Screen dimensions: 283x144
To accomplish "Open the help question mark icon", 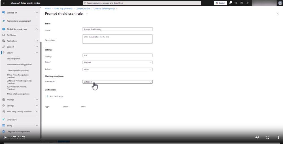I will (x=242, y=3).
